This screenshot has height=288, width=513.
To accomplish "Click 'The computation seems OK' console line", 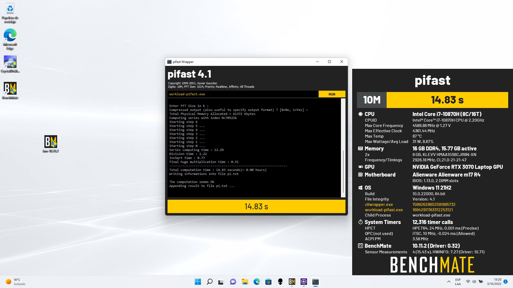I will pyautogui.click(x=192, y=182).
